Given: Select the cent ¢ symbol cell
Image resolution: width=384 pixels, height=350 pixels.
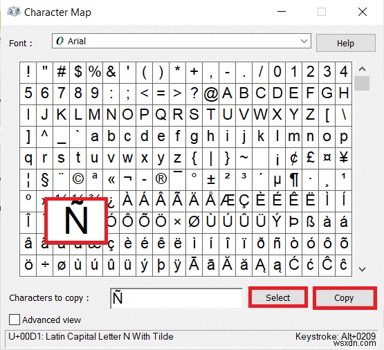Looking at the screenshot, I should (x=294, y=158).
